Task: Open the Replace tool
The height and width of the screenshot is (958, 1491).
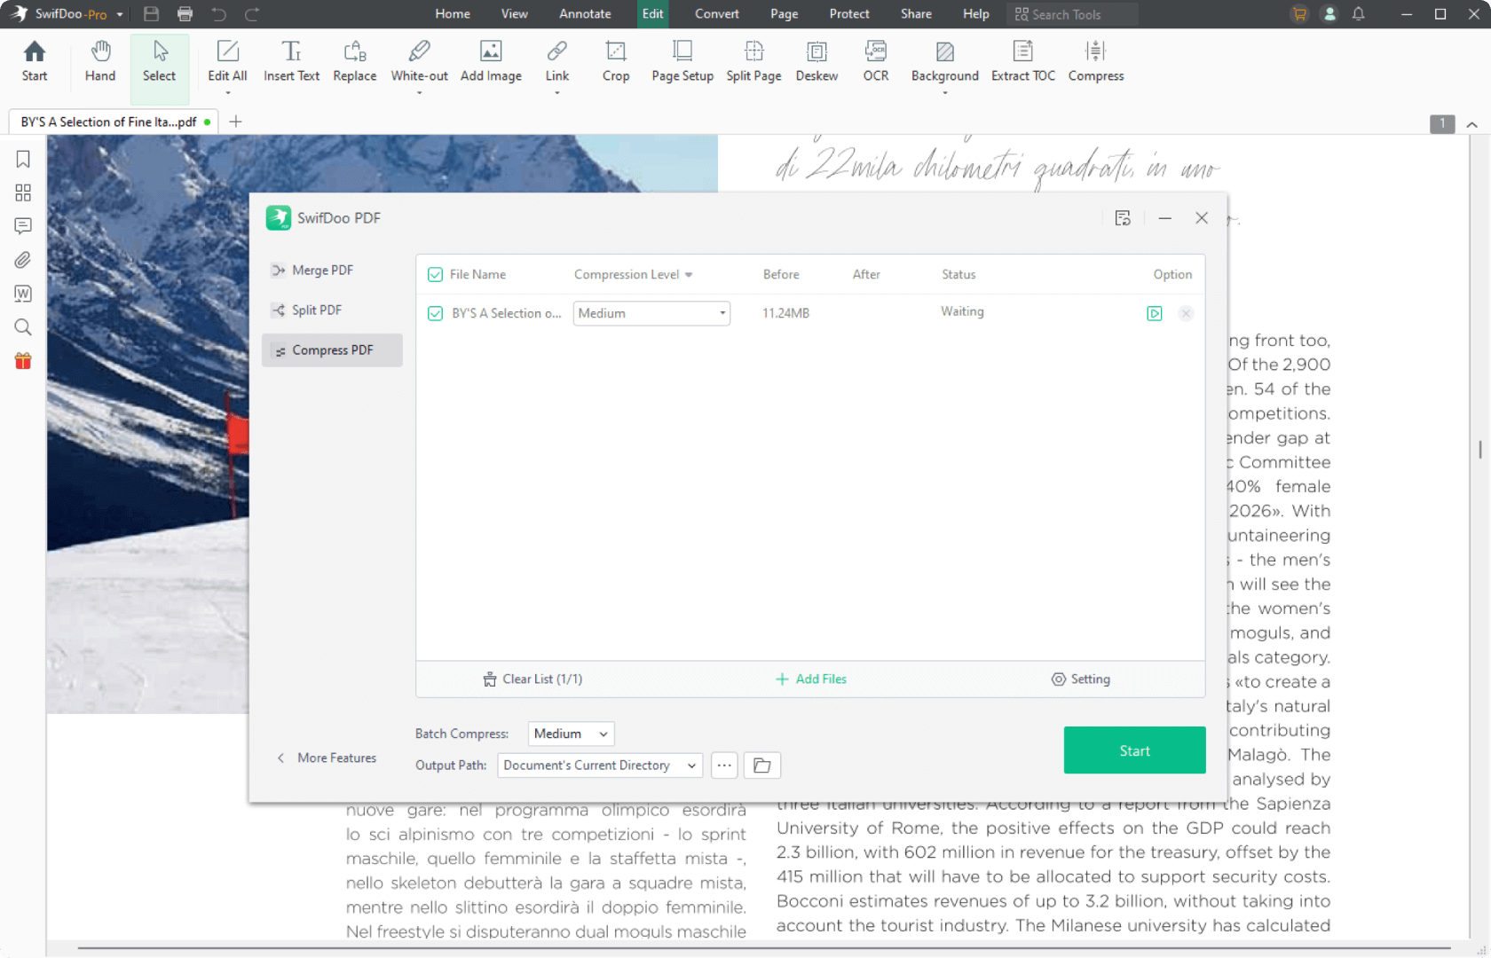Action: (355, 62)
